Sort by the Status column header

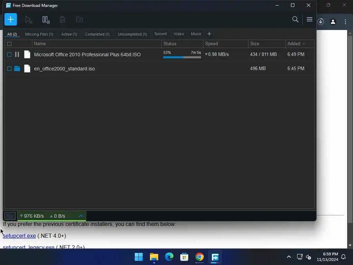point(182,44)
